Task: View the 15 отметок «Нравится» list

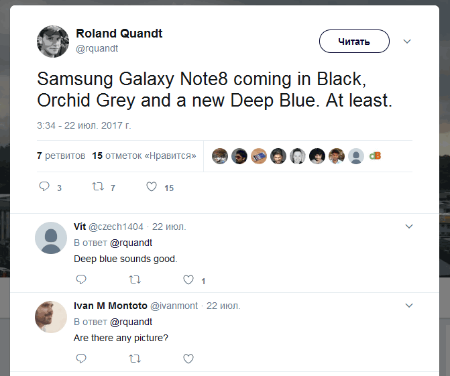Action: (144, 155)
